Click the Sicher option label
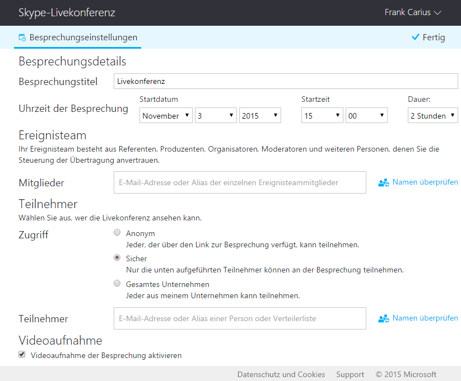This screenshot has width=461, height=381. (x=137, y=259)
